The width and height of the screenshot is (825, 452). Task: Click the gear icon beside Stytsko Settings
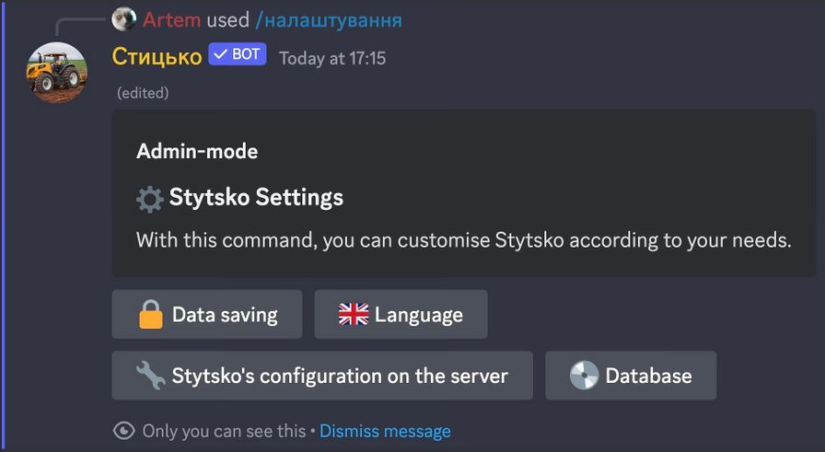(150, 200)
